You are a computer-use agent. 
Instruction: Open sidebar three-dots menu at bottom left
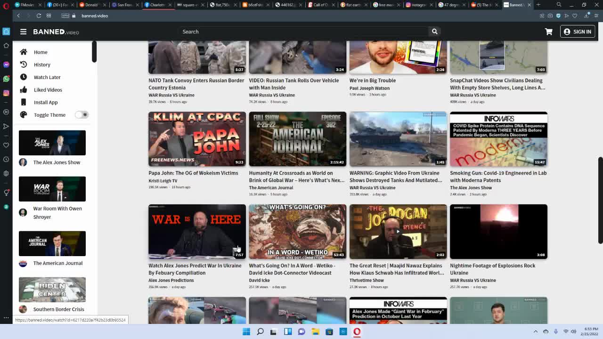pyautogui.click(x=6, y=318)
